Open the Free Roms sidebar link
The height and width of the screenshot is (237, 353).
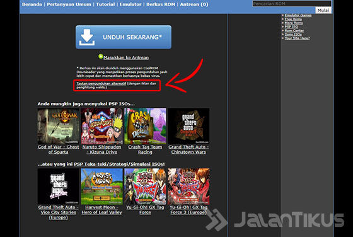293,19
